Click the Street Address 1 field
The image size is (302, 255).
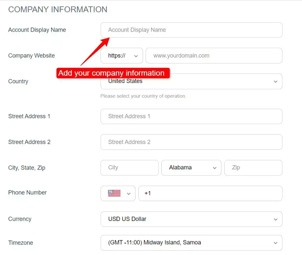pos(191,116)
